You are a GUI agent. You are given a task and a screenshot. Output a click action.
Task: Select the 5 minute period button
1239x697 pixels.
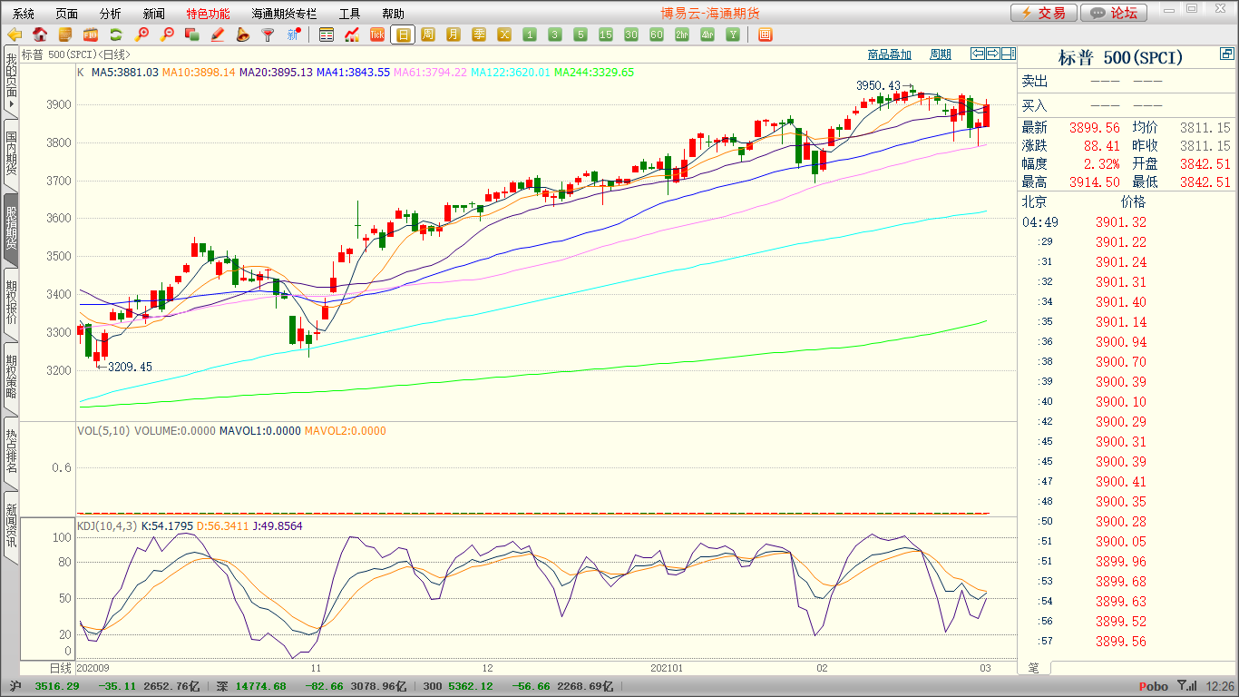(x=580, y=35)
